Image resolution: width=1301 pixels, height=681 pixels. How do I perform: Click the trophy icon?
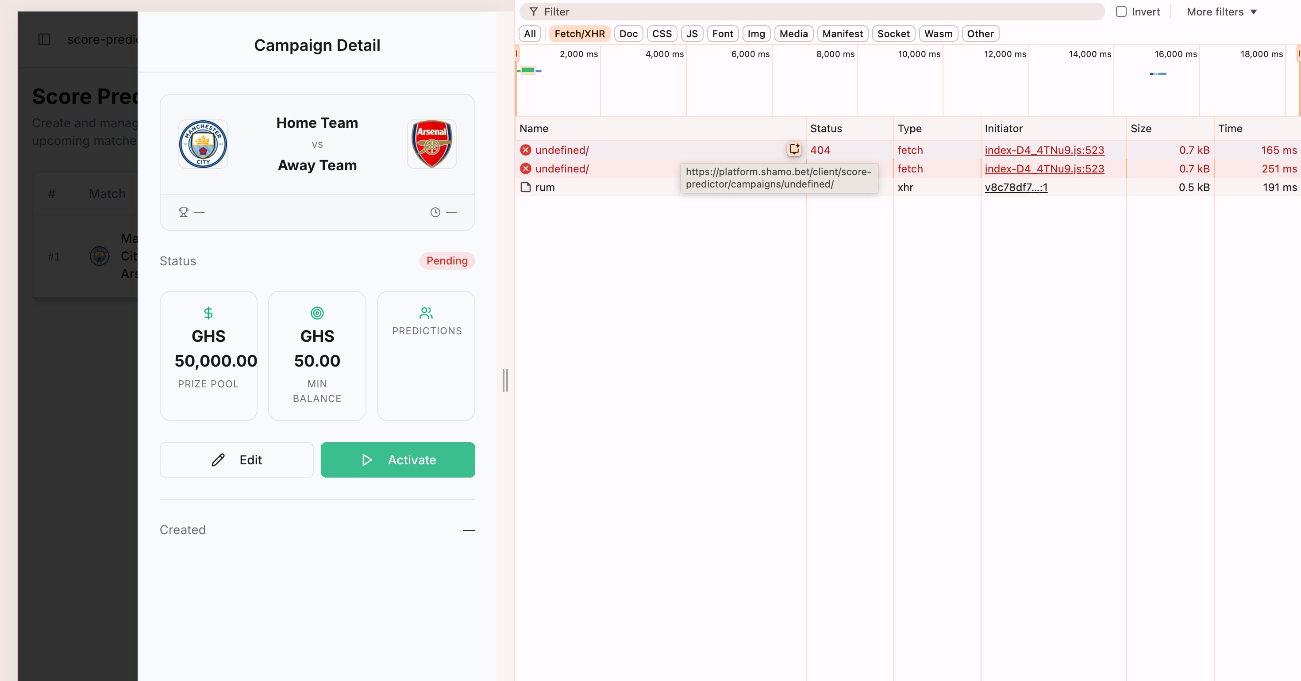[183, 213]
